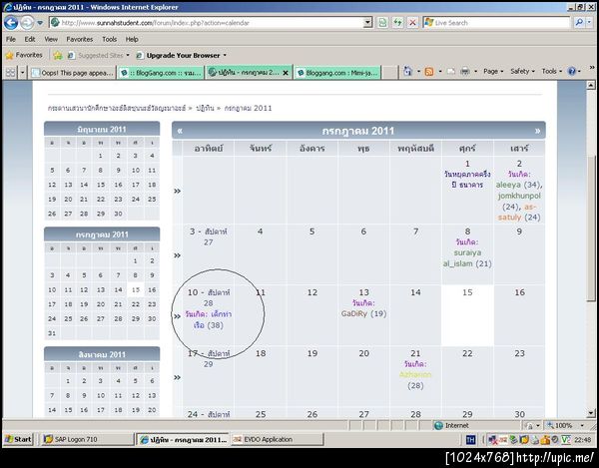Viewport: 599px width, 468px height.
Task: Click the Quick Tabs grid icon
Action: [10, 72]
